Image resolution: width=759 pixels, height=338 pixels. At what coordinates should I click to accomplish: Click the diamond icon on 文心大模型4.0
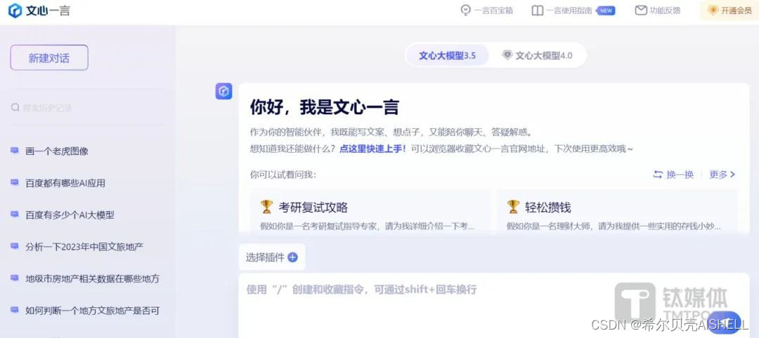[x=507, y=55]
